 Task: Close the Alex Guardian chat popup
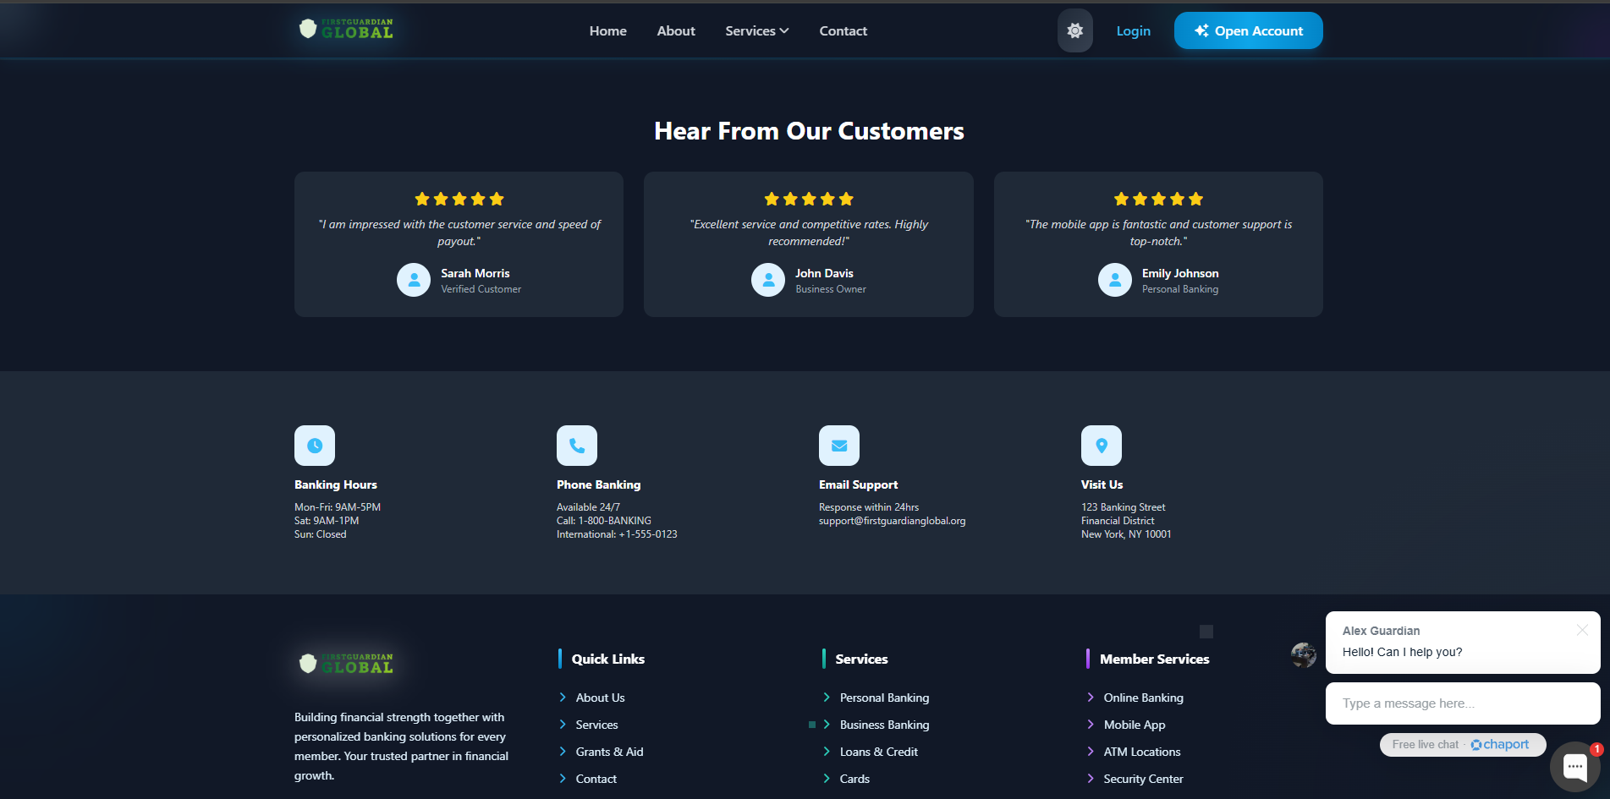pos(1582,630)
